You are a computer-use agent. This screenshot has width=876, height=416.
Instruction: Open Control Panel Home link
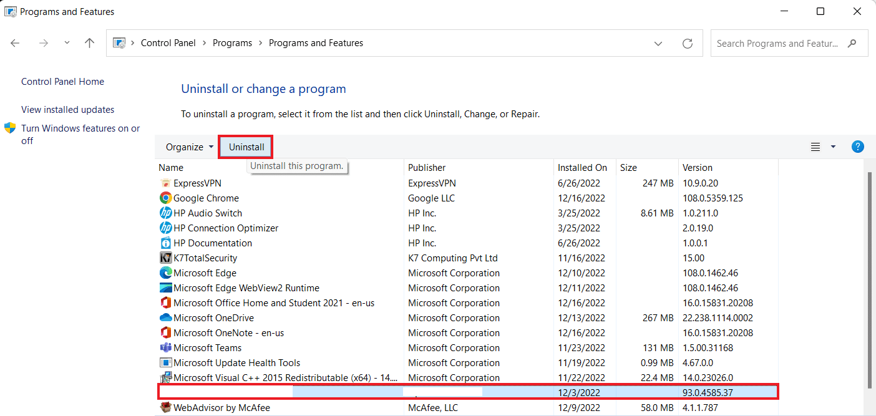[x=62, y=82]
